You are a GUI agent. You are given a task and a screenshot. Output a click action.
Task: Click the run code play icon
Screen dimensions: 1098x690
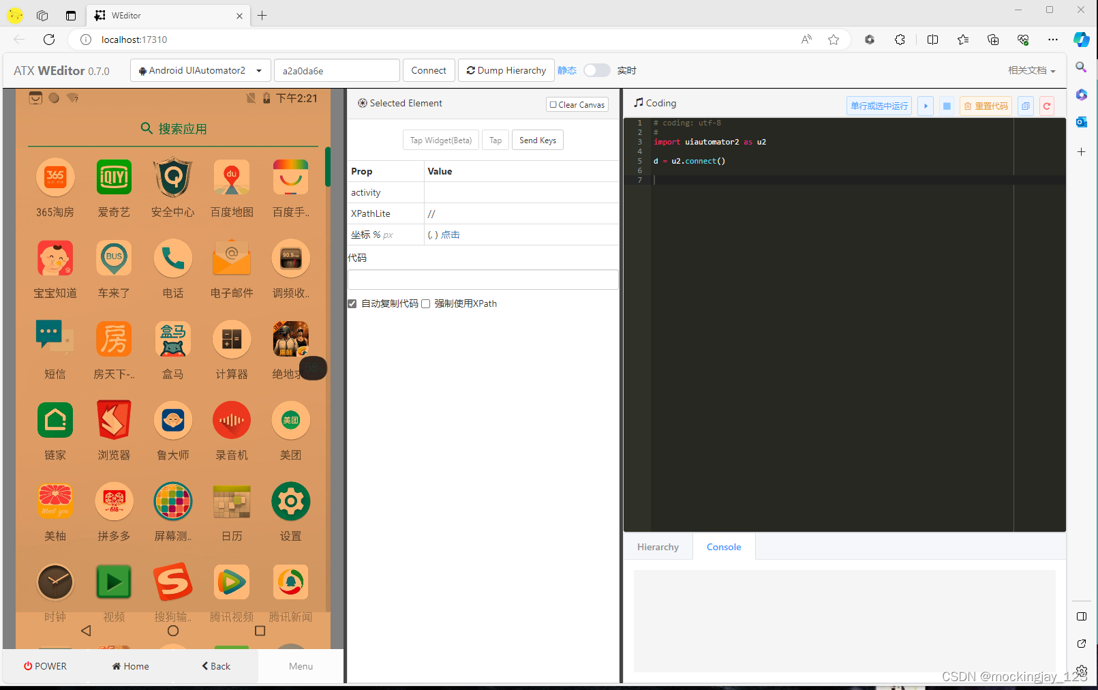point(926,106)
